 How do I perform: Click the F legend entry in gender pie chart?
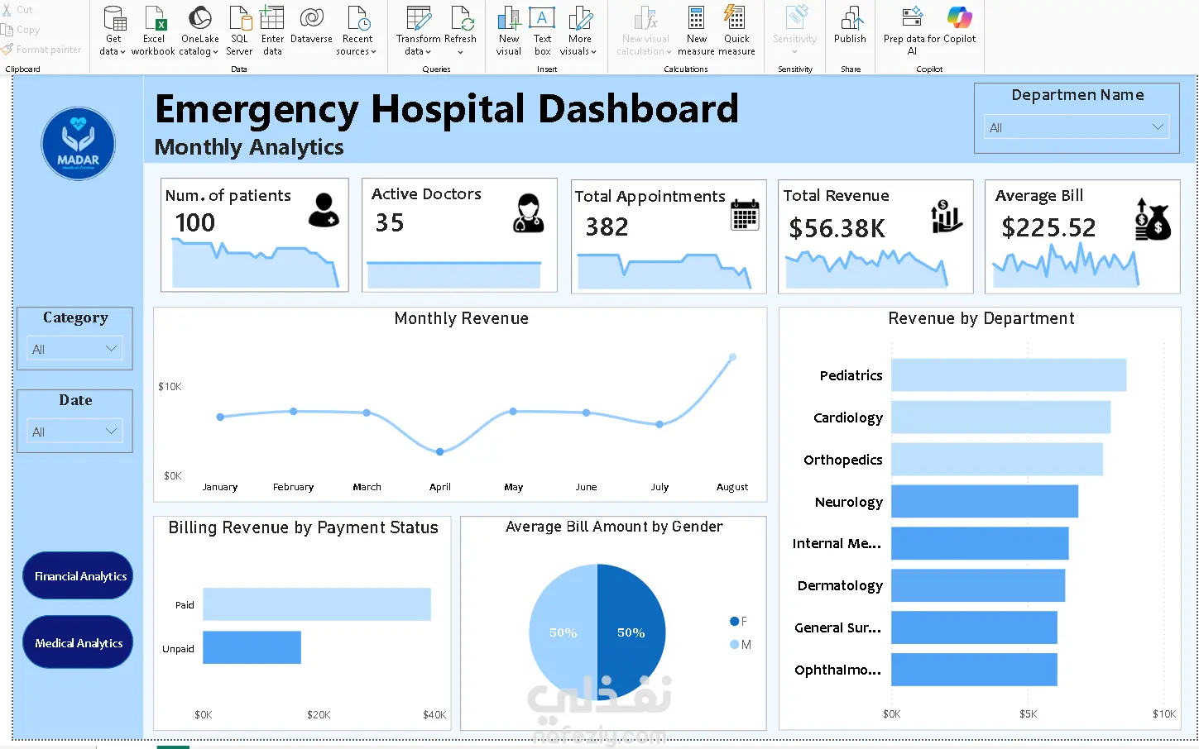(739, 621)
